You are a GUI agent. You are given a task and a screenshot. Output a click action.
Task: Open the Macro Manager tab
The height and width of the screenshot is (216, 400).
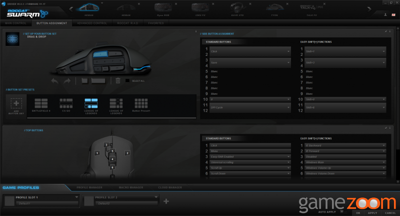click(x=131, y=188)
